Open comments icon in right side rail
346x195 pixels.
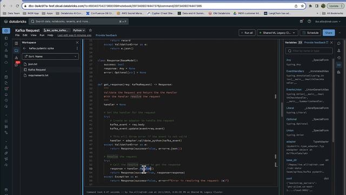339,43
